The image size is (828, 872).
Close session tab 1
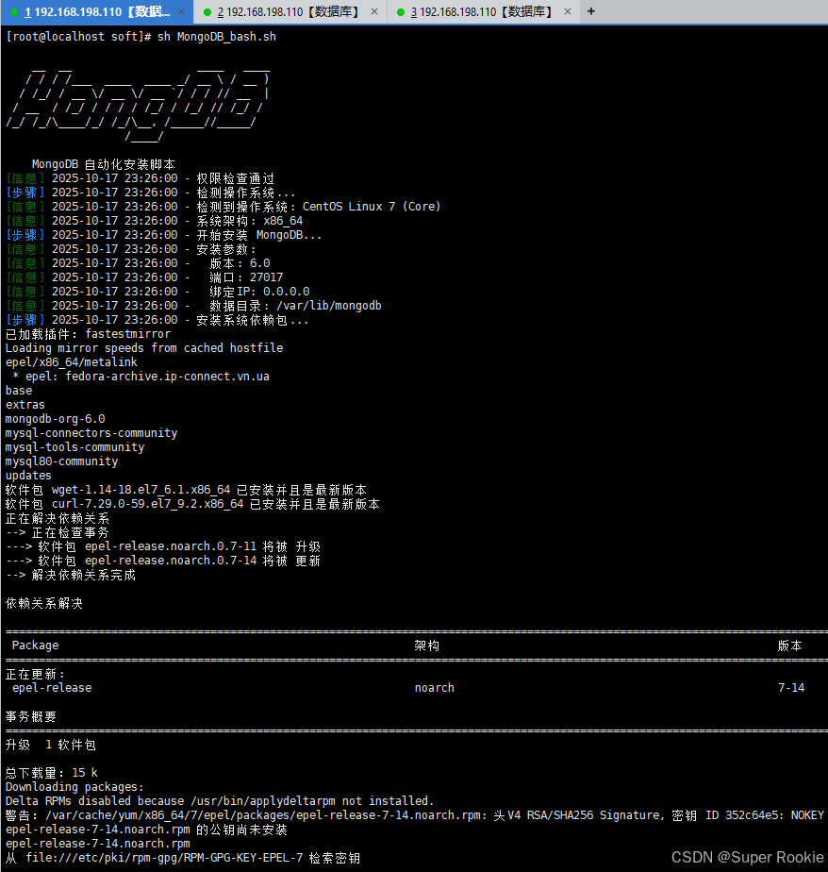pos(181,11)
